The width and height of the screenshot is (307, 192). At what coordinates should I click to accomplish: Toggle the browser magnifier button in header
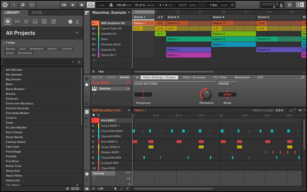[23, 5]
